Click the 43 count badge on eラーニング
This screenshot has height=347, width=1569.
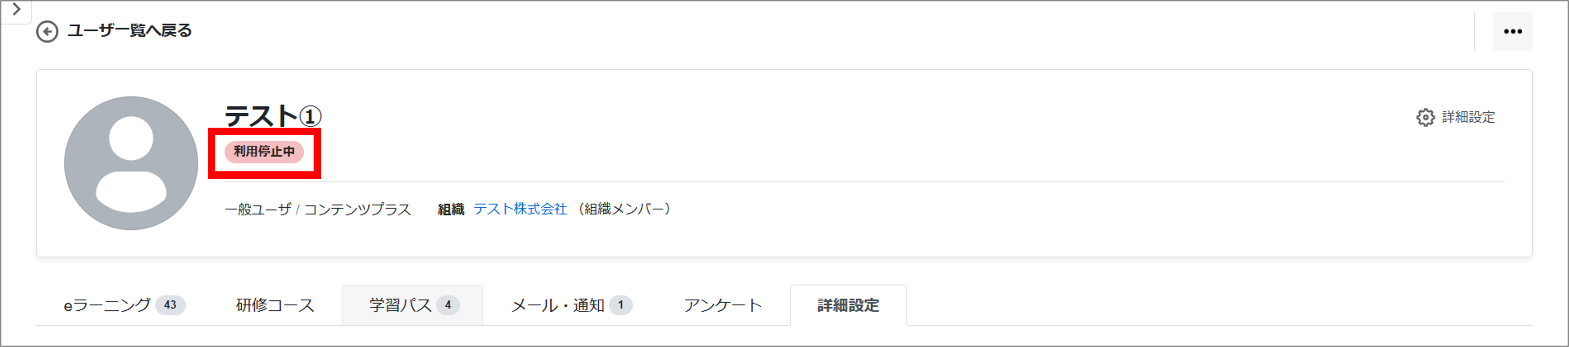[x=170, y=305]
